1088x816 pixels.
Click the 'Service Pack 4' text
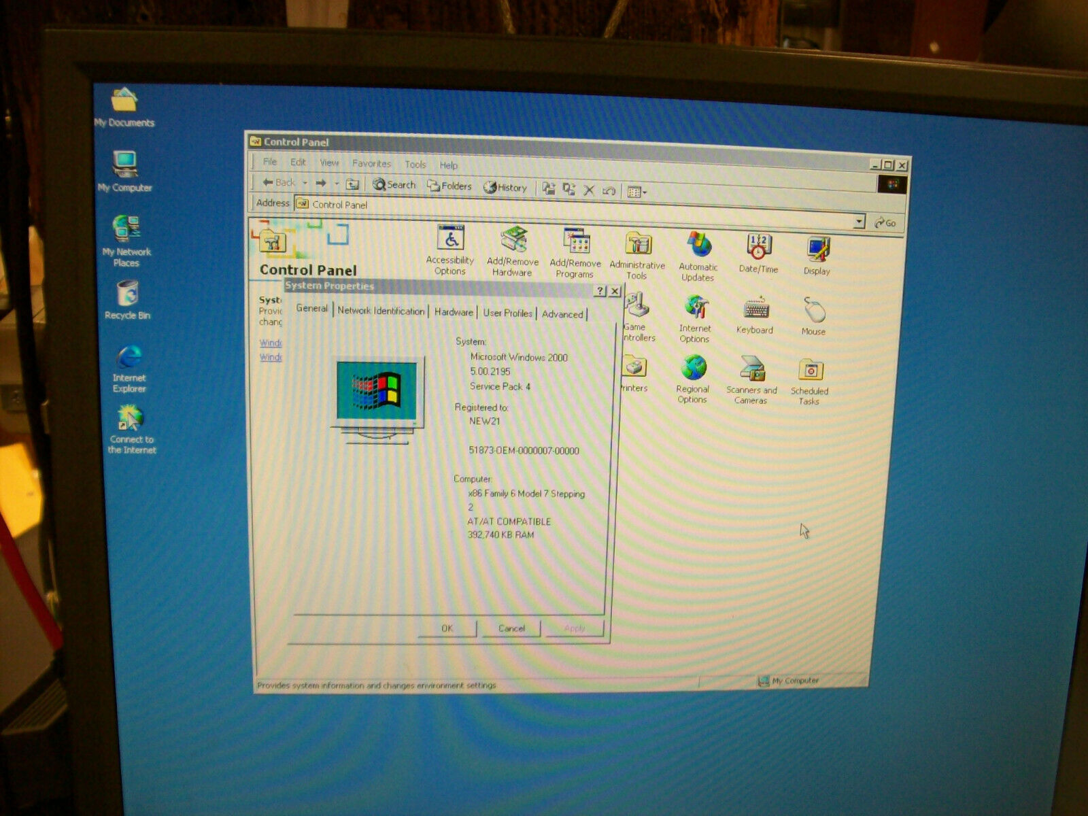(x=500, y=386)
